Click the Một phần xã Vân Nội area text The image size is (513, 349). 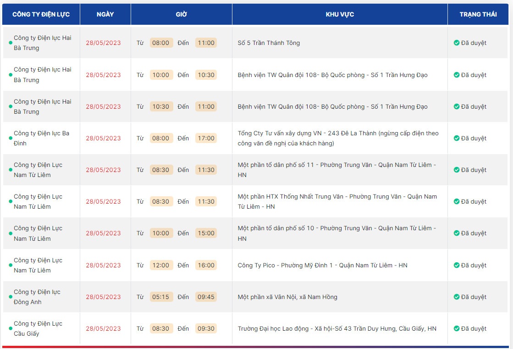(x=287, y=297)
